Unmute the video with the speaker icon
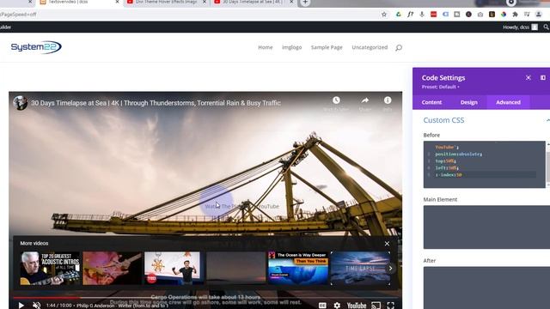 36,306
